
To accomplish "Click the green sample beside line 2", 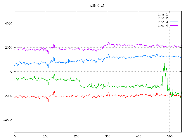I will 174,18.
